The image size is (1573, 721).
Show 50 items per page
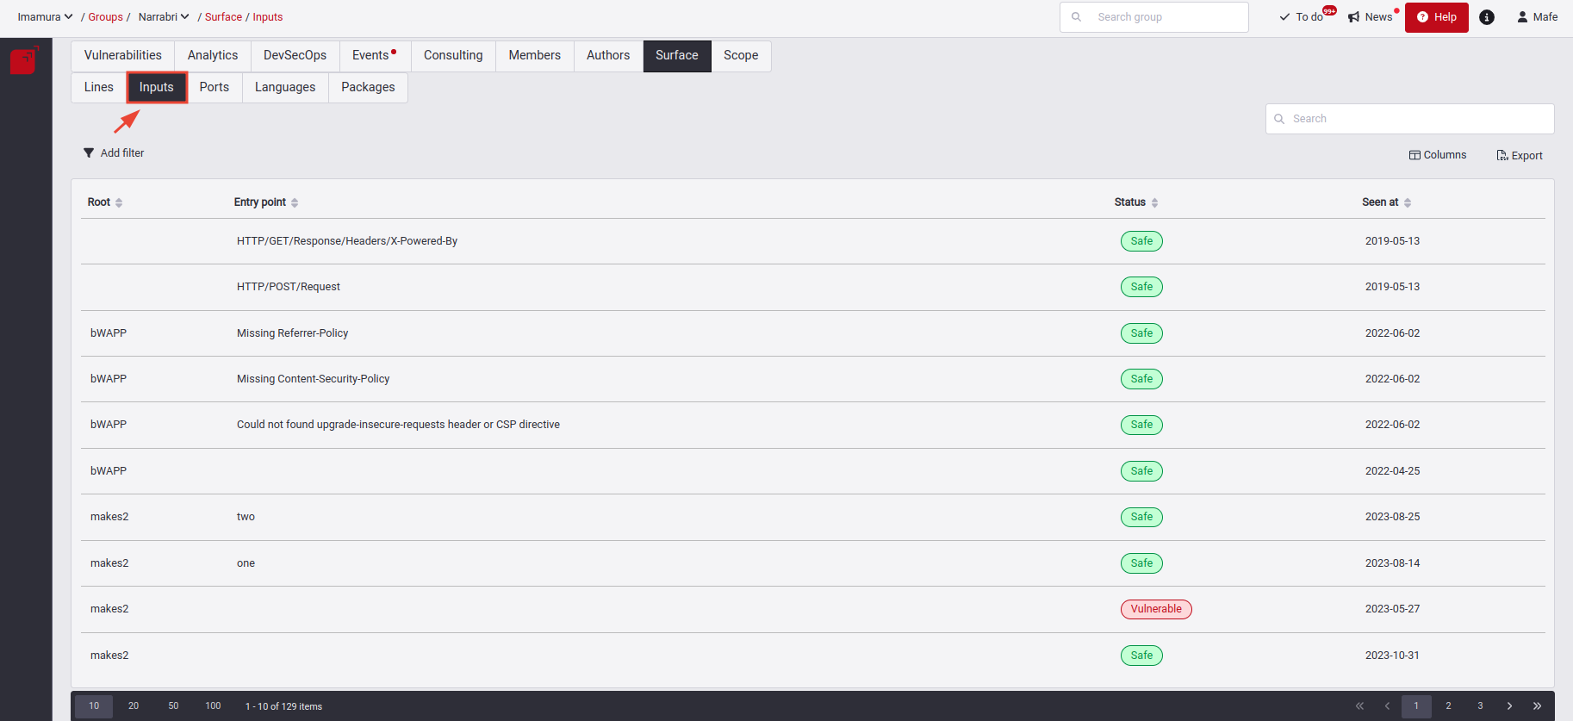pyautogui.click(x=173, y=706)
